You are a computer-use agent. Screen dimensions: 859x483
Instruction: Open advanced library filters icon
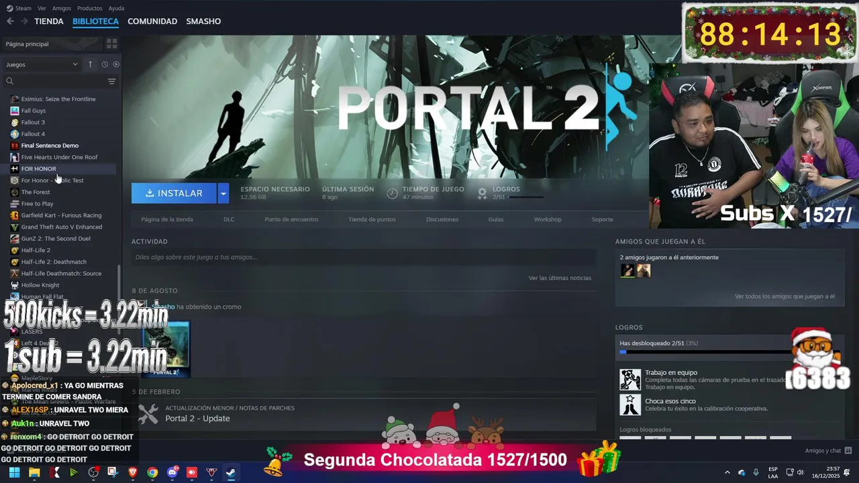pos(111,81)
